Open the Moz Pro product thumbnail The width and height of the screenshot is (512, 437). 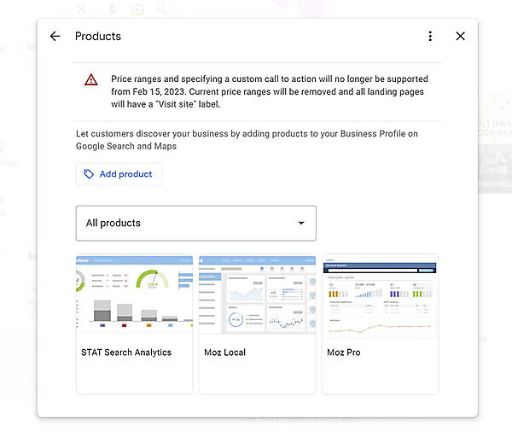pyautogui.click(x=380, y=296)
